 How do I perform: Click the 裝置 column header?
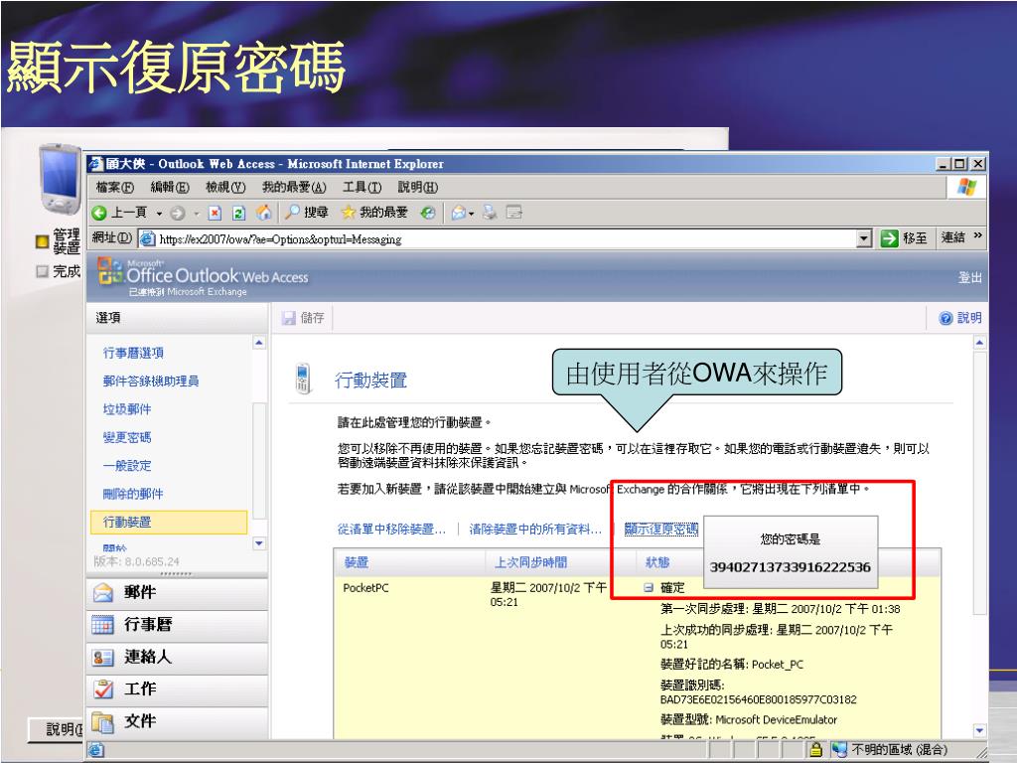(357, 562)
